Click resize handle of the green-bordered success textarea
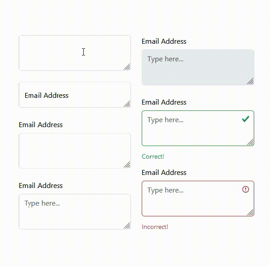Image resolution: width=270 pixels, height=266 pixels. 251,142
